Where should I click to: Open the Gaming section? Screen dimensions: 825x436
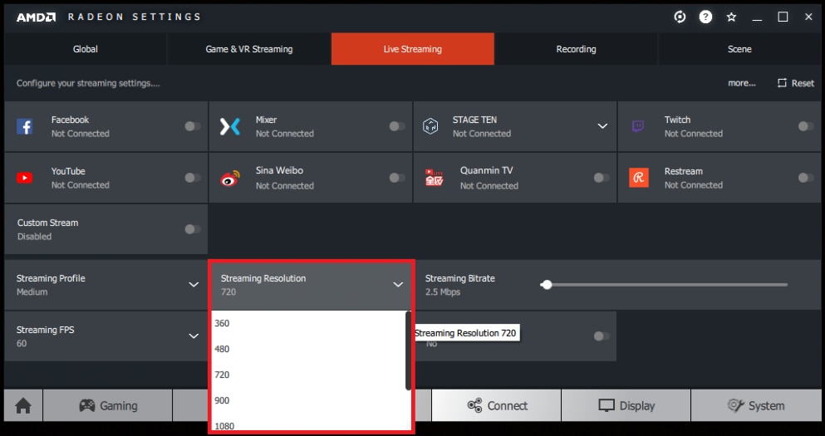coord(108,405)
